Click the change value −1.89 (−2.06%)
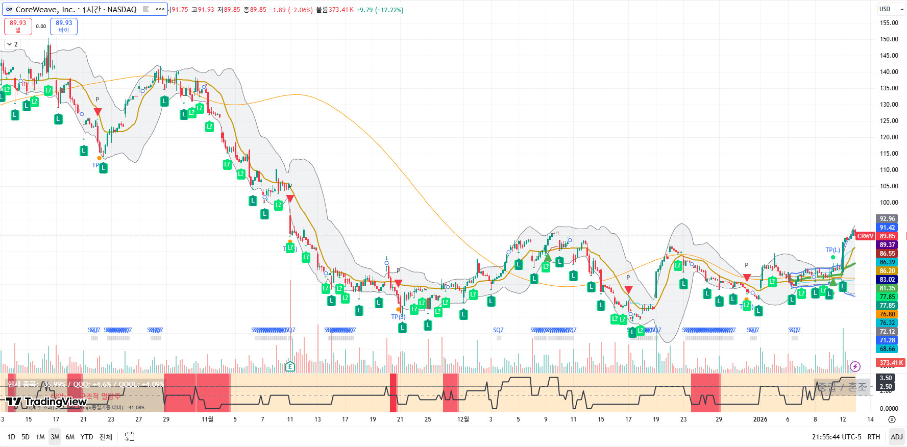Viewport: 907px width, 447px height. tap(291, 10)
